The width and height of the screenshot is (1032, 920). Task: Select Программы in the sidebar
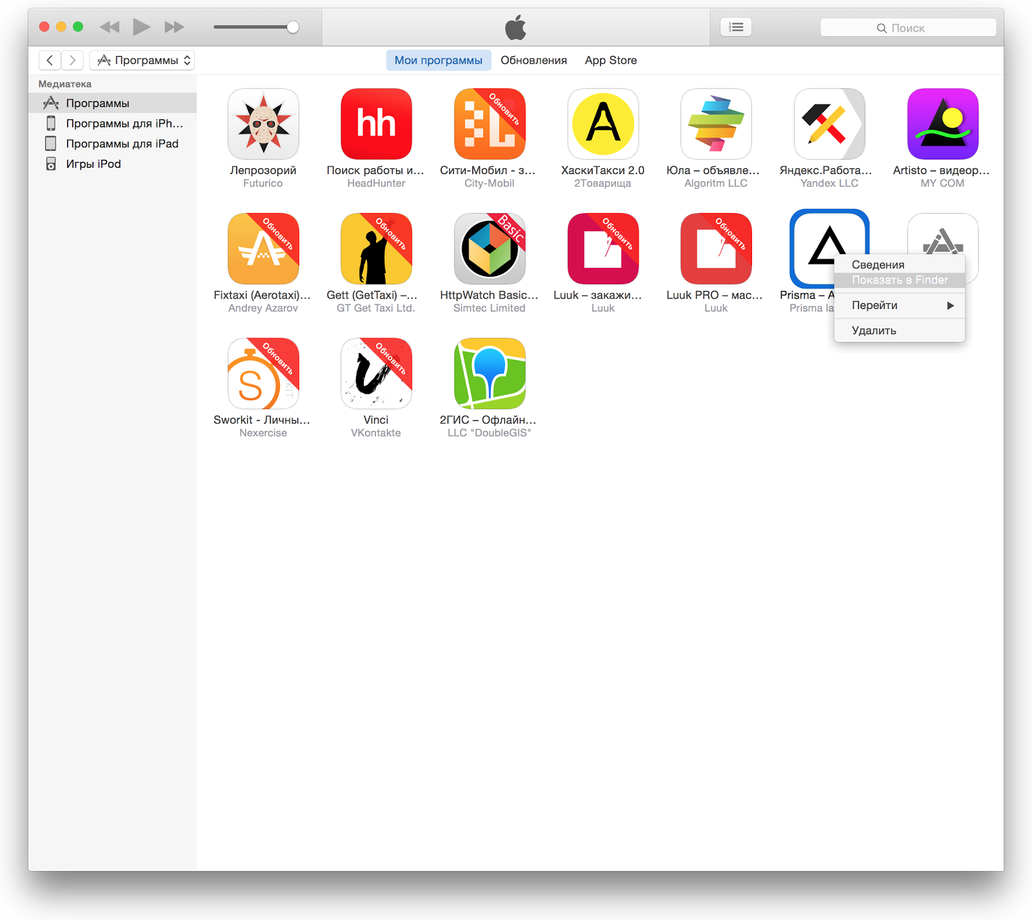pos(113,103)
